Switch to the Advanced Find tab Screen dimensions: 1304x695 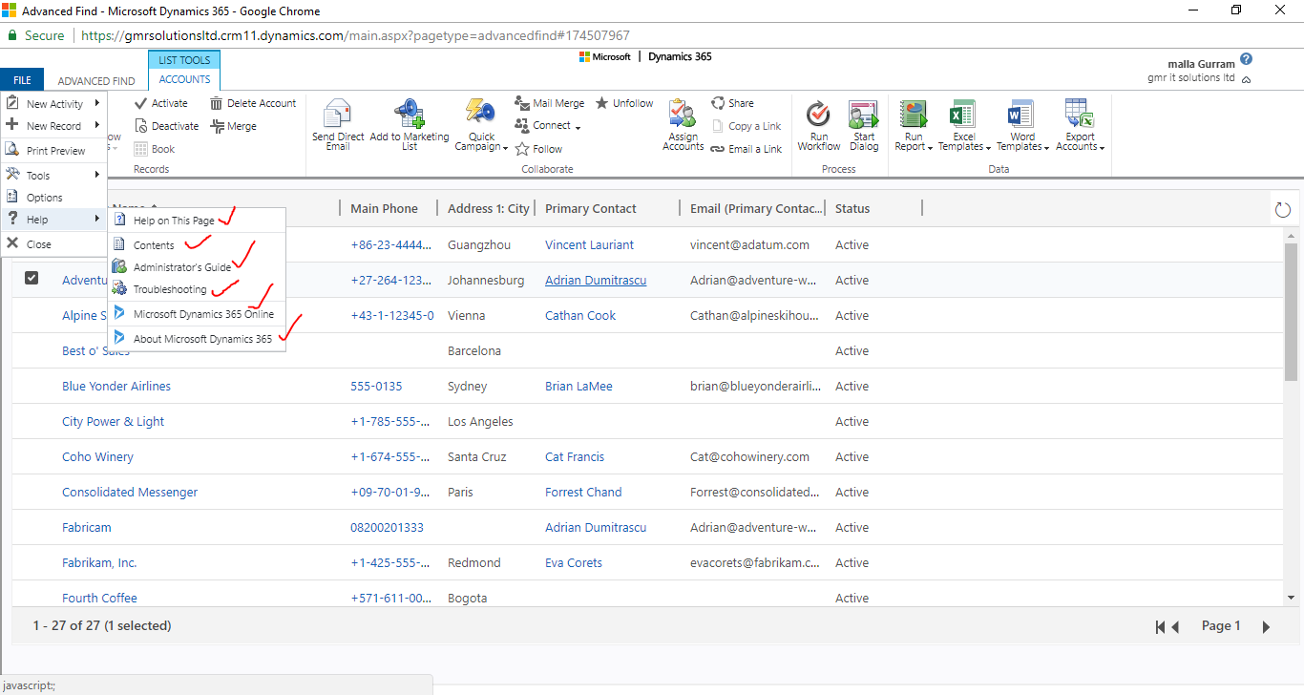[x=96, y=81]
